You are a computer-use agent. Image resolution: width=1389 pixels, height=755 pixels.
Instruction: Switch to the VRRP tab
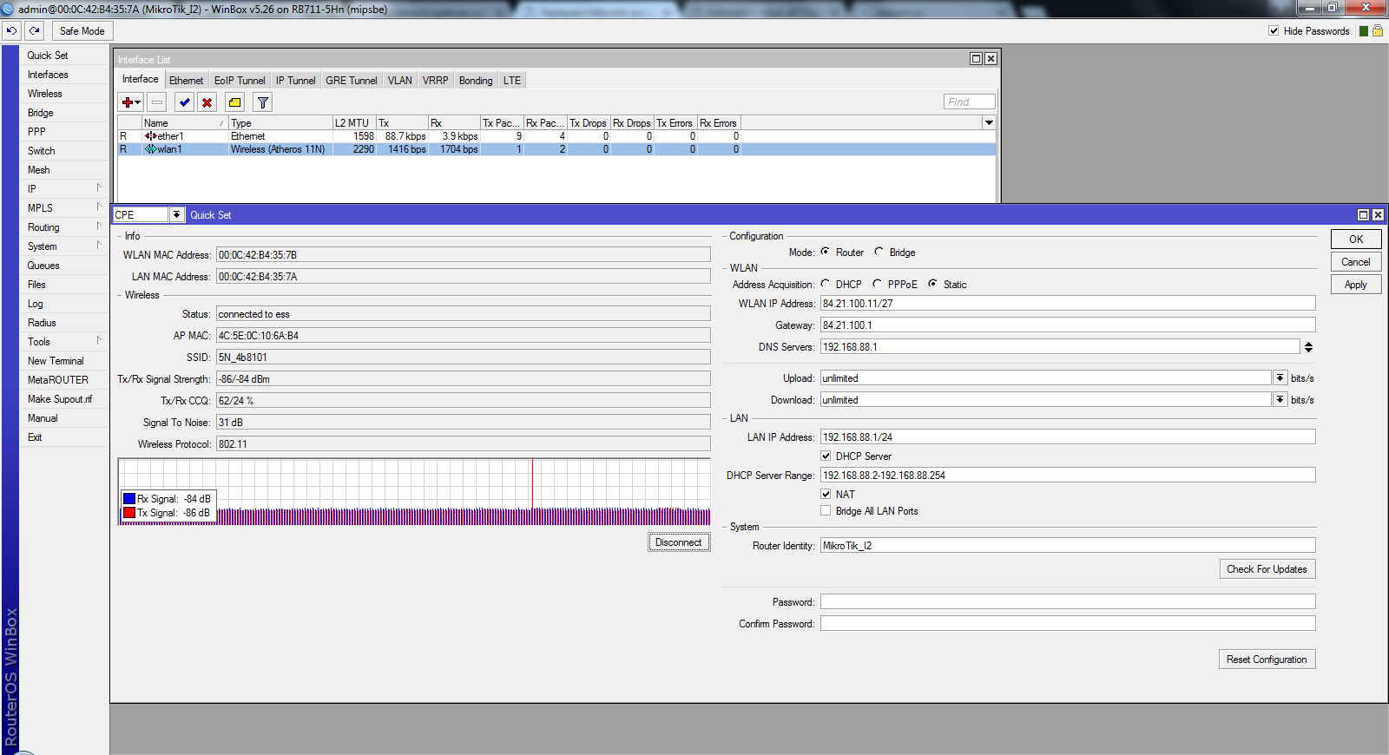(436, 80)
